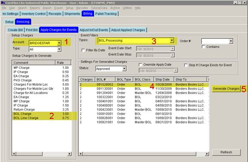Viewport: 248px width, 162px height.
Task: Open the Tutorial Data menu
Action: coord(99,8)
